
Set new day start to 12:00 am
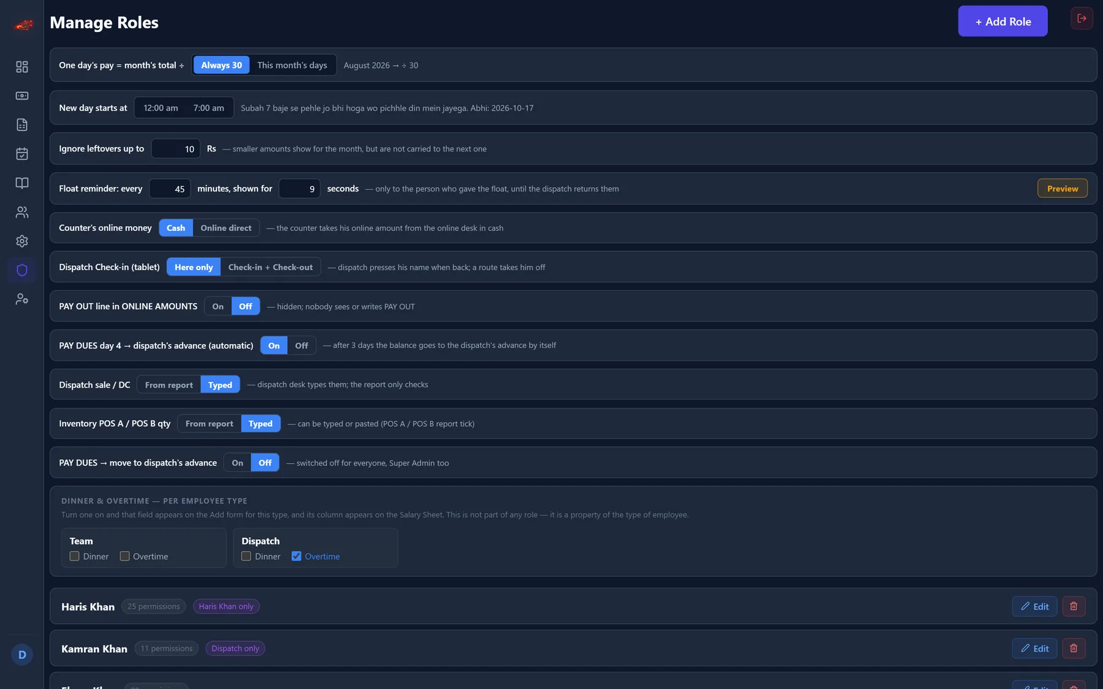pyautogui.click(x=161, y=108)
